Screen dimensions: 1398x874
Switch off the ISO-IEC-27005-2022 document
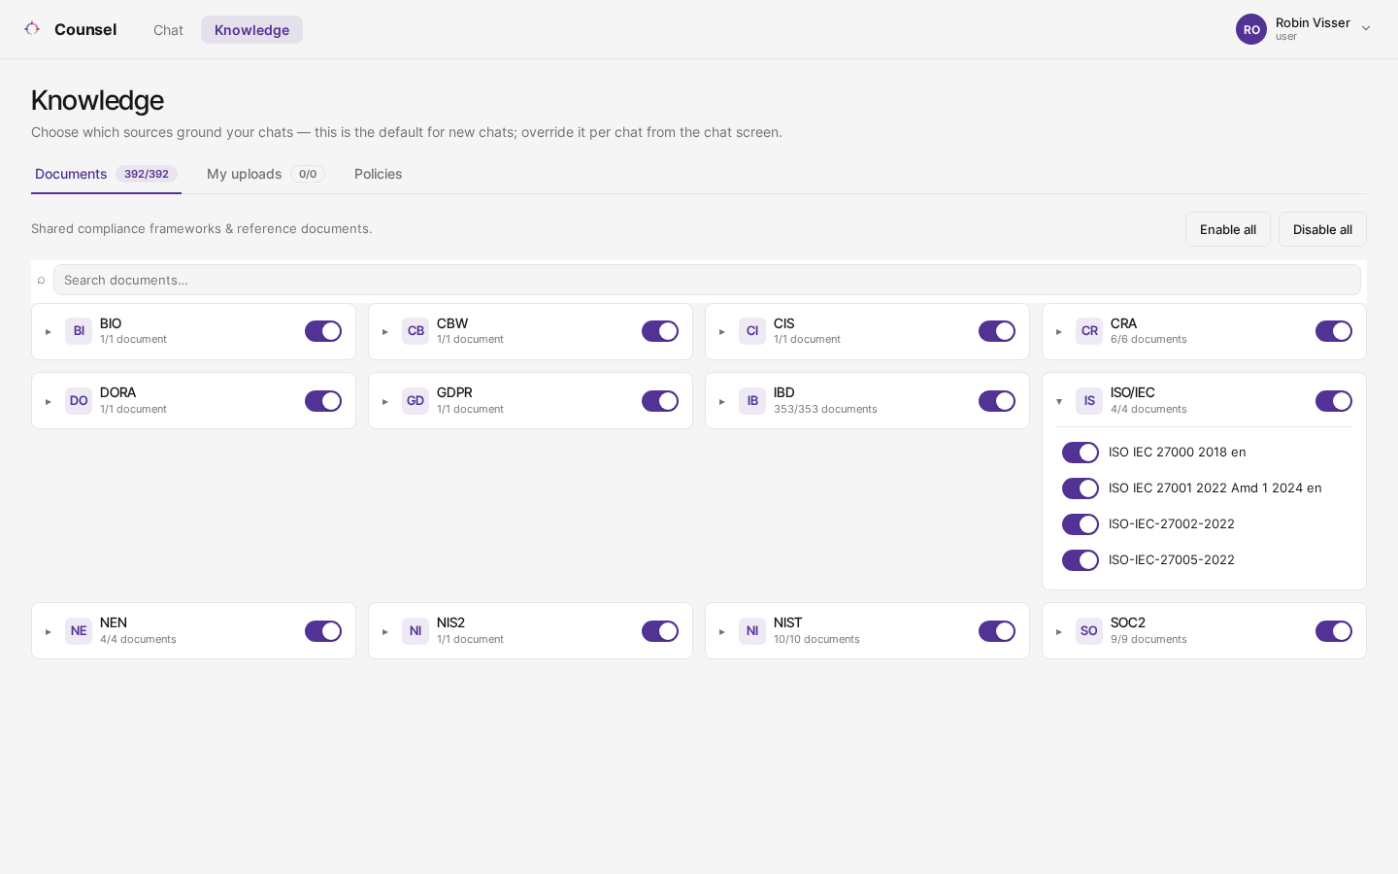[1081, 560]
